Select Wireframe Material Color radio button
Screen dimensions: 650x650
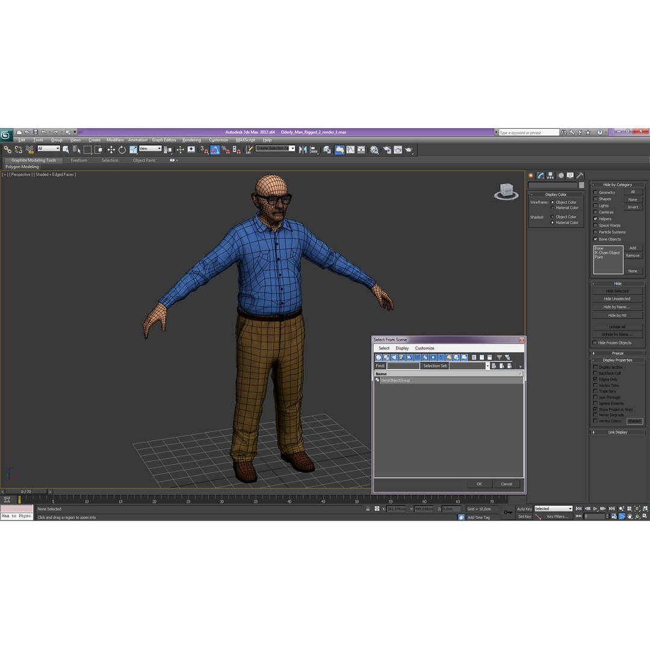coord(552,208)
